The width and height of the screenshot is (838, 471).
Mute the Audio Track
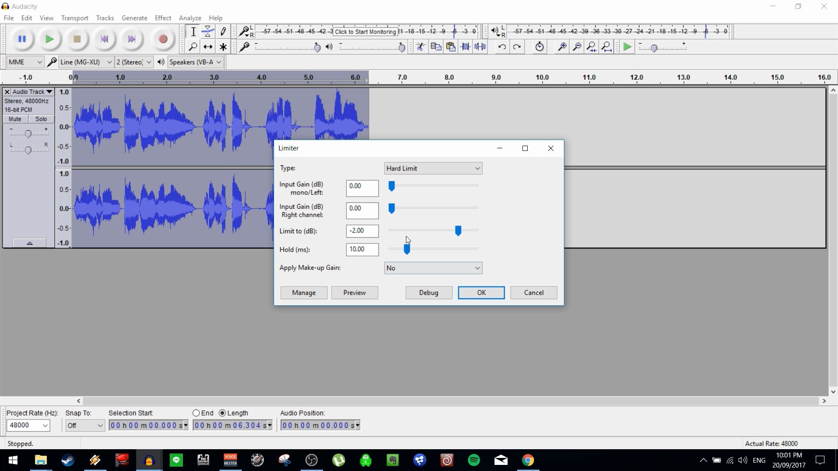pos(15,119)
